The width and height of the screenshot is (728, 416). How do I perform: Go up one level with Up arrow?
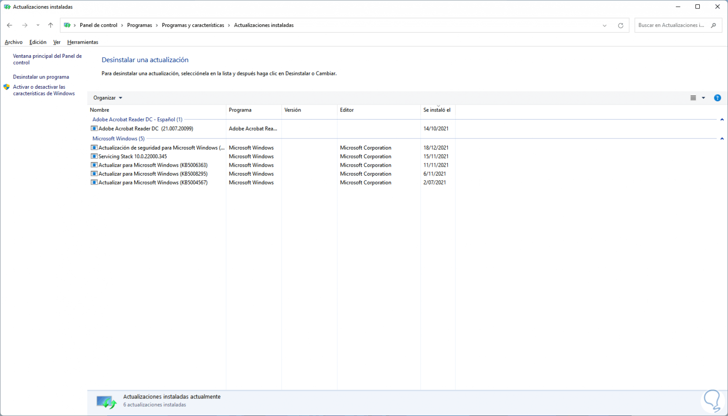pos(51,25)
